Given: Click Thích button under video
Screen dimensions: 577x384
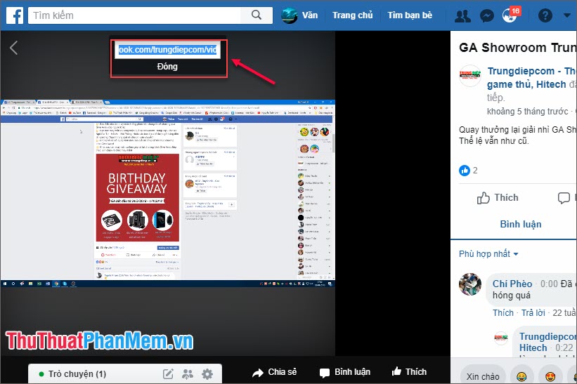Looking at the screenshot, I should 409,372.
